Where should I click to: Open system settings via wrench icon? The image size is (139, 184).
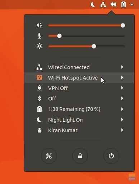[49, 156]
